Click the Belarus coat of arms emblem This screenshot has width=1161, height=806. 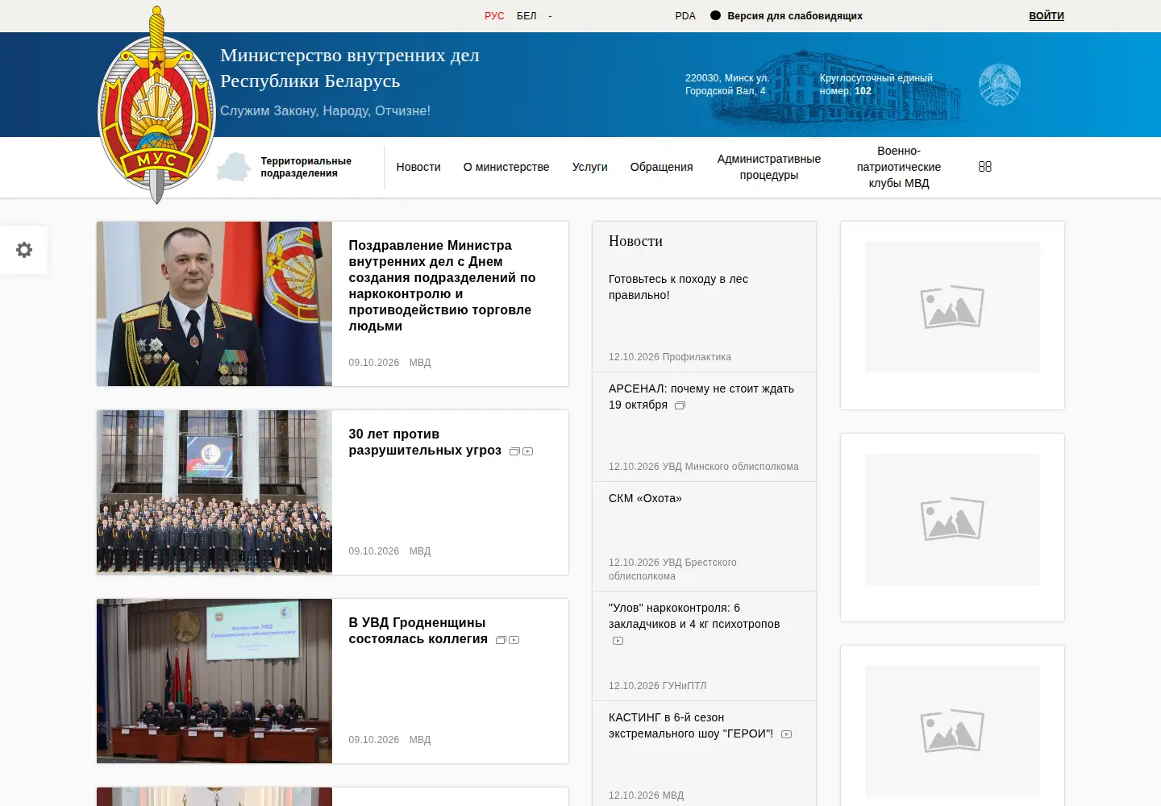(1000, 85)
